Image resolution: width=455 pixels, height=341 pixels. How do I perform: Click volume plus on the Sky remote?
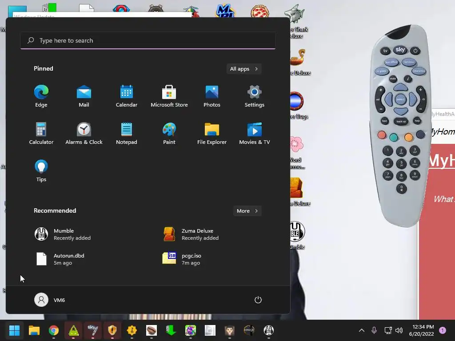380,91
